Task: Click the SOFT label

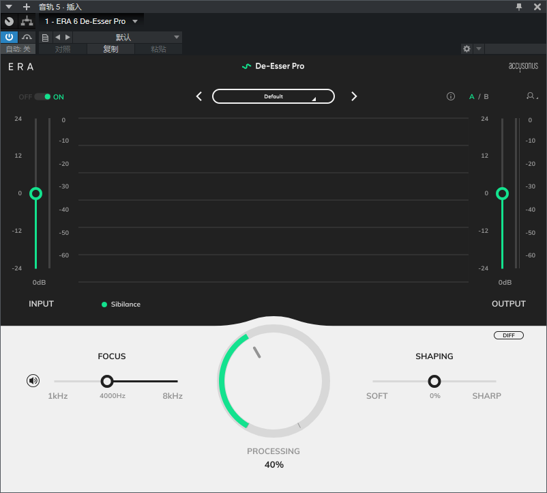Action: tap(376, 396)
